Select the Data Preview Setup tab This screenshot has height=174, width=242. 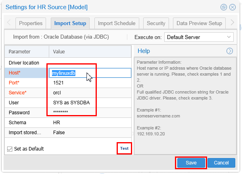tap(199, 23)
